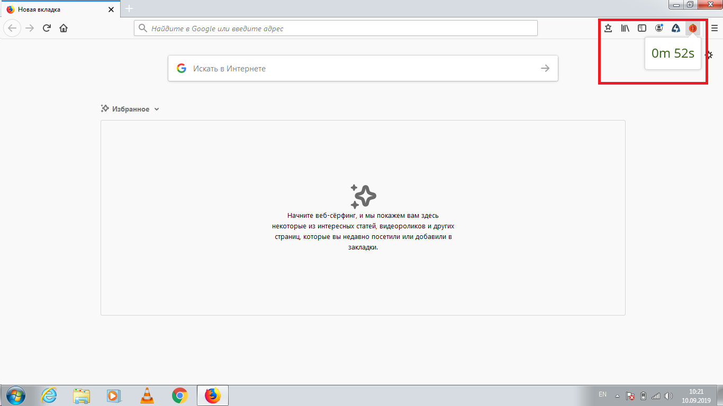Open network signal tray icon
Screen dimensions: 723x406
[656, 395]
